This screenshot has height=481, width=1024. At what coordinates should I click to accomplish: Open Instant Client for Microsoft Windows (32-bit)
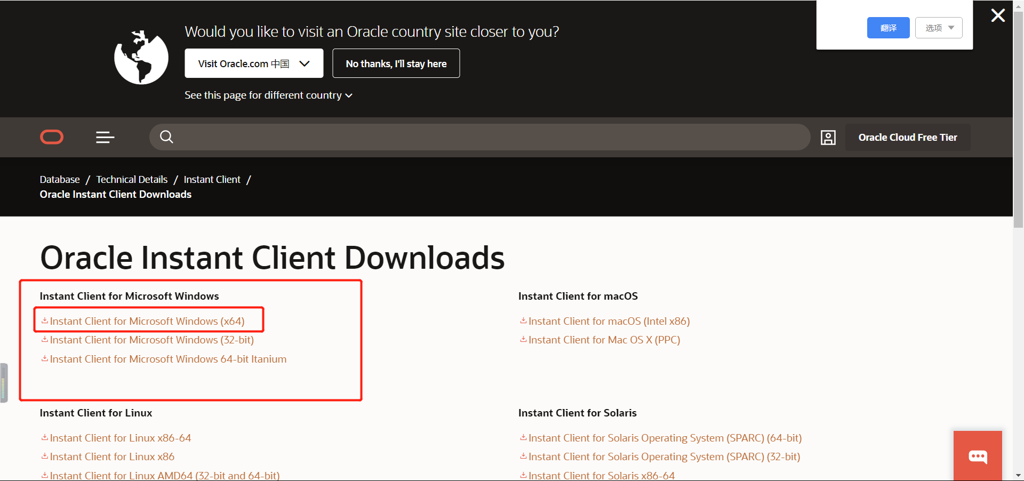pyautogui.click(x=152, y=340)
